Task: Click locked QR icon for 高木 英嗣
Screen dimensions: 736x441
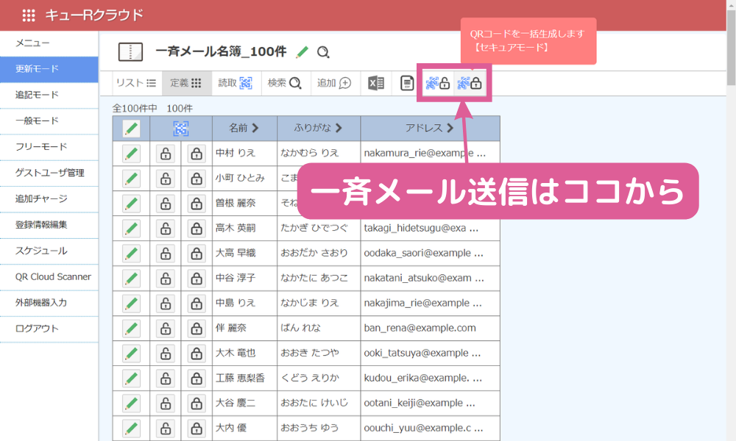Action: click(x=197, y=229)
